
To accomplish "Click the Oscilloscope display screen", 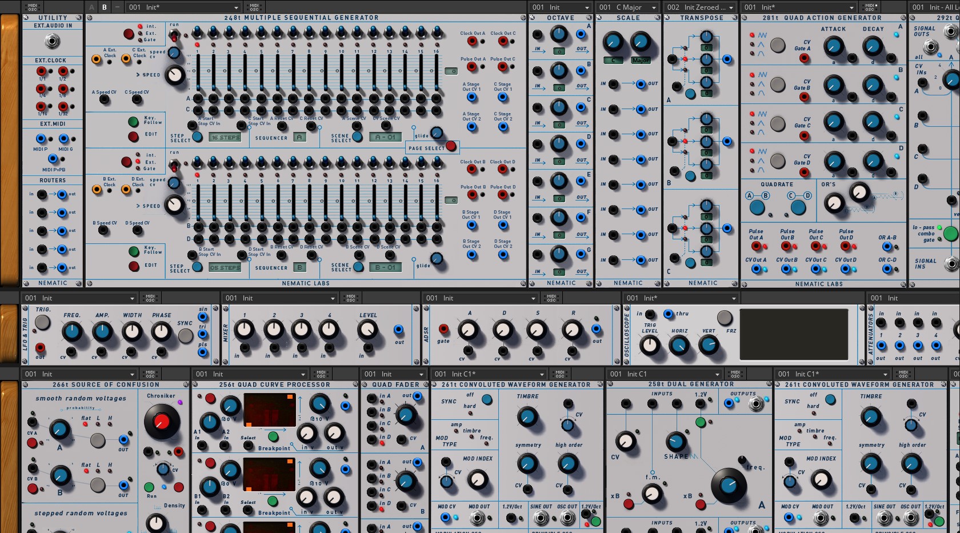I will [794, 334].
